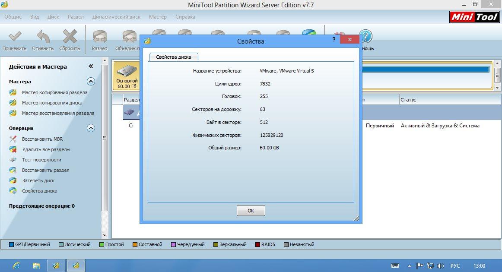This screenshot has height=272, width=502.
Task: Click the Свойства диска link in sidebar
Action: (x=40, y=191)
